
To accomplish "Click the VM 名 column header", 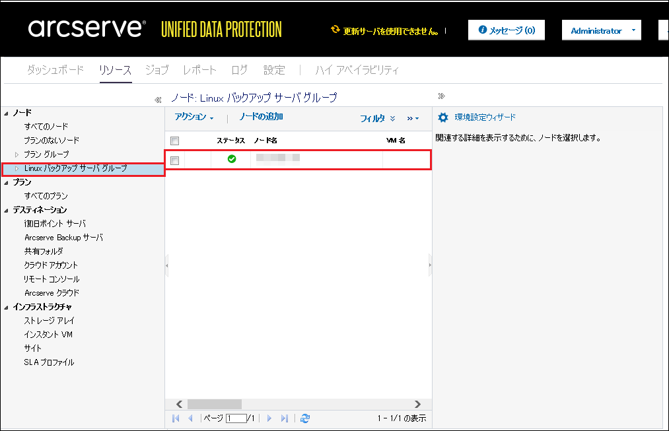I will 396,140.
